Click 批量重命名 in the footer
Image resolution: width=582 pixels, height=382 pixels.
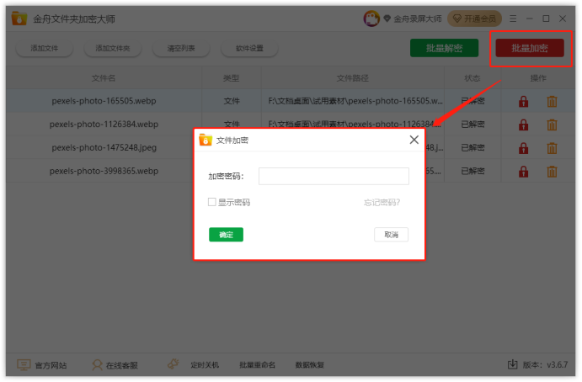257,365
